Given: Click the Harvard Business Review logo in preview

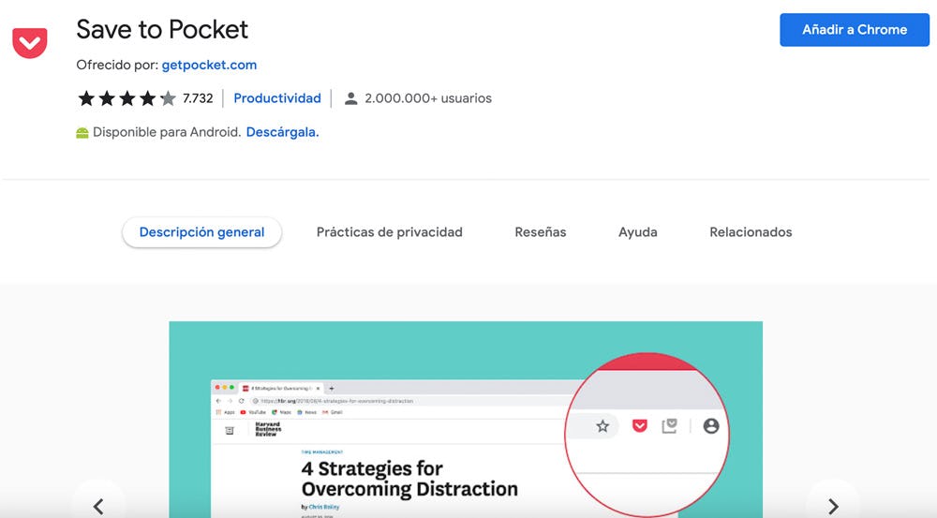Looking at the screenshot, I should pos(268,429).
